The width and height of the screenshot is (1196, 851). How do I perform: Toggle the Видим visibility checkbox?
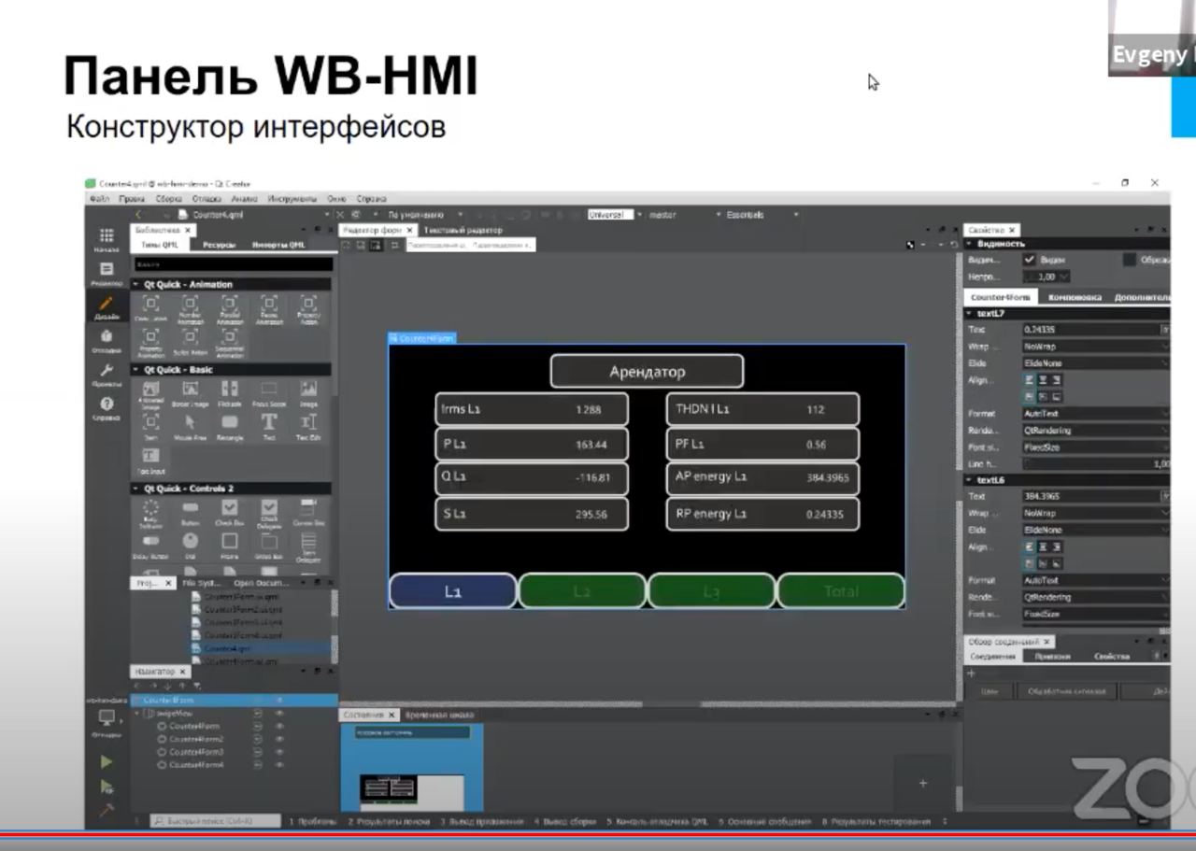[1030, 260]
